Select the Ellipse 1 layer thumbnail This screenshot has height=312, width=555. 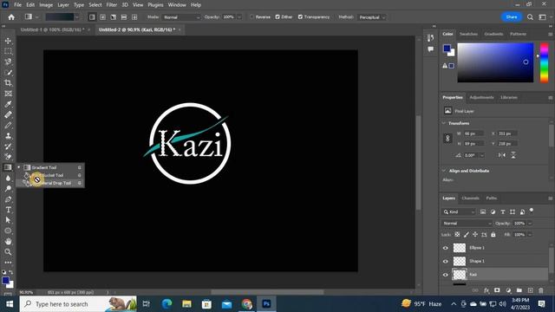click(460, 248)
